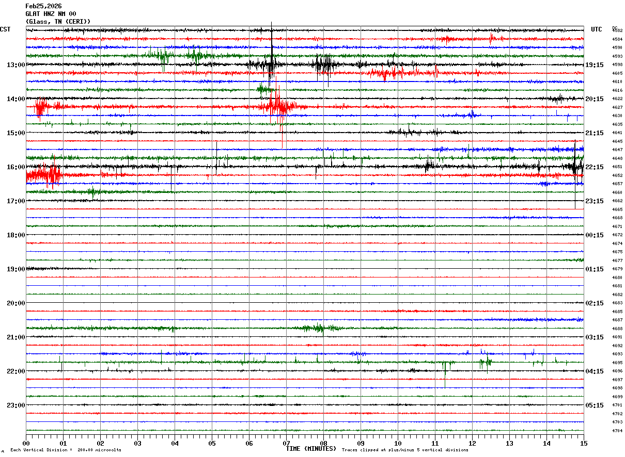The width and height of the screenshot is (625, 457).
Task: Click the 16:00 CST time label
Action: (16, 167)
